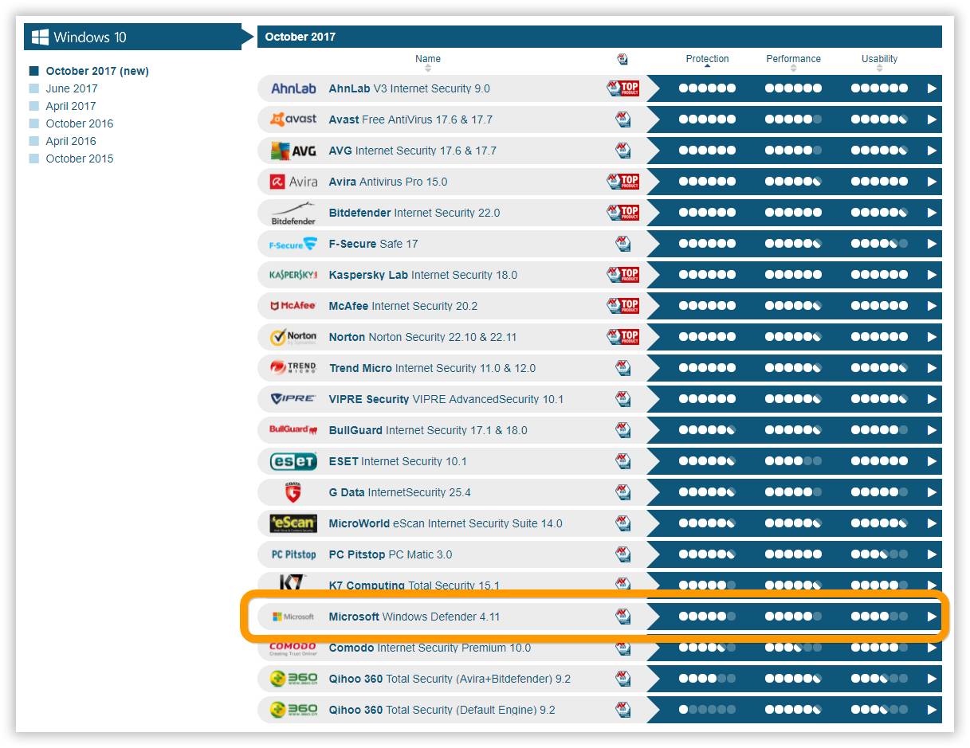The height and width of the screenshot is (748, 970).
Task: Click the ESET logo icon
Action: tap(293, 461)
